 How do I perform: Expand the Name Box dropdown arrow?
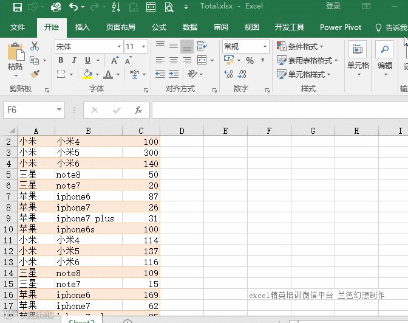[59, 109]
